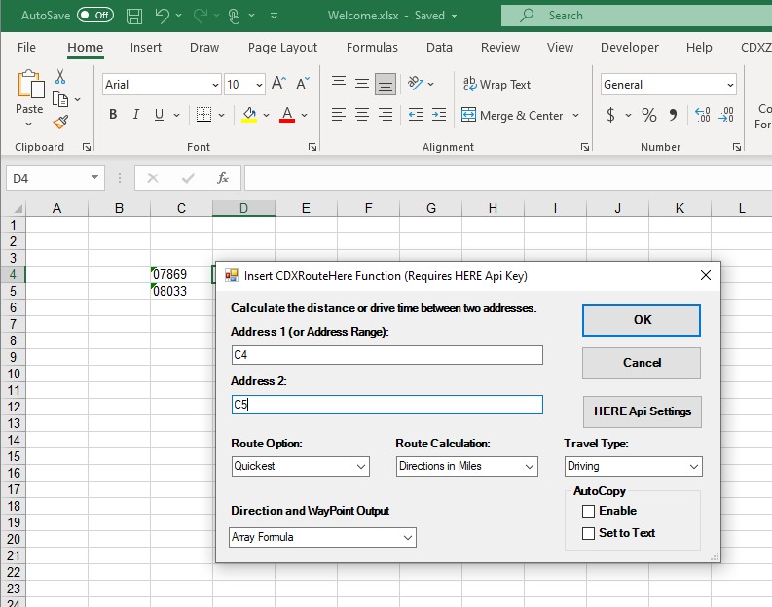Click the Paste clipboard icon
The image size is (772, 607).
[x=30, y=84]
